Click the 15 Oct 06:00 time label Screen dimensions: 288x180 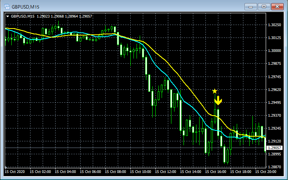point(90,172)
